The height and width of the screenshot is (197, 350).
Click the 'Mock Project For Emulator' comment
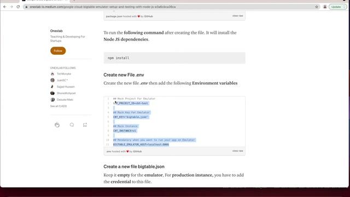[134, 99]
